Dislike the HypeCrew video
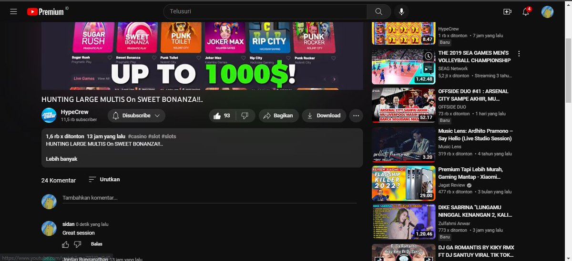Image resolution: width=572 pixels, height=261 pixels. pos(245,116)
